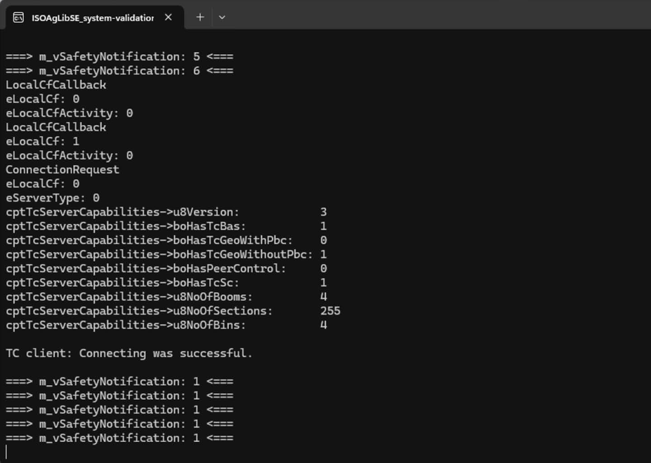
Task: Click the 'eServerType: 0' line
Action: pyautogui.click(x=52, y=198)
